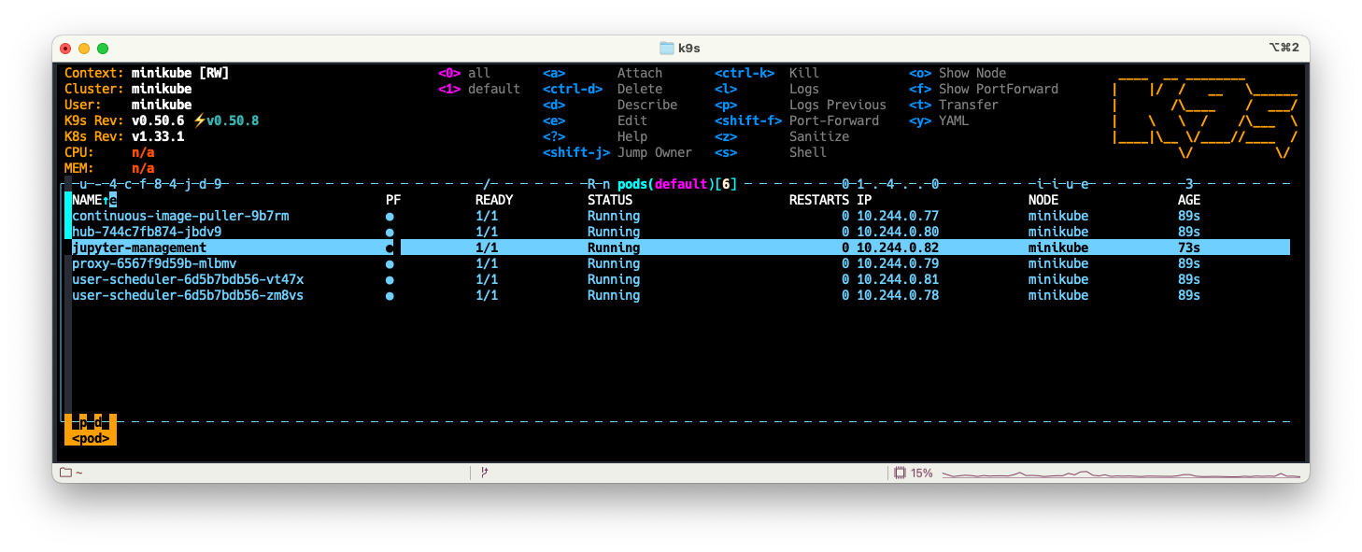Click the git branch icon in bottom bar
This screenshot has height=552, width=1362.
tap(483, 473)
